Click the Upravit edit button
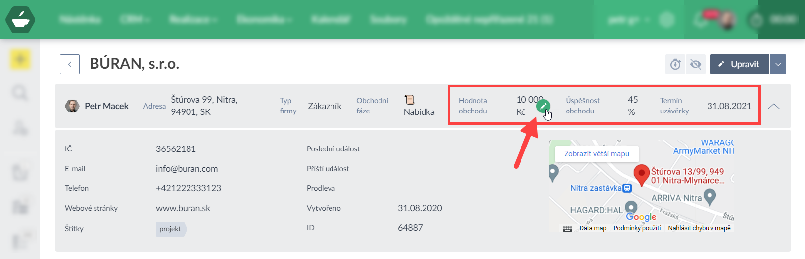The height and width of the screenshot is (259, 805). [739, 64]
